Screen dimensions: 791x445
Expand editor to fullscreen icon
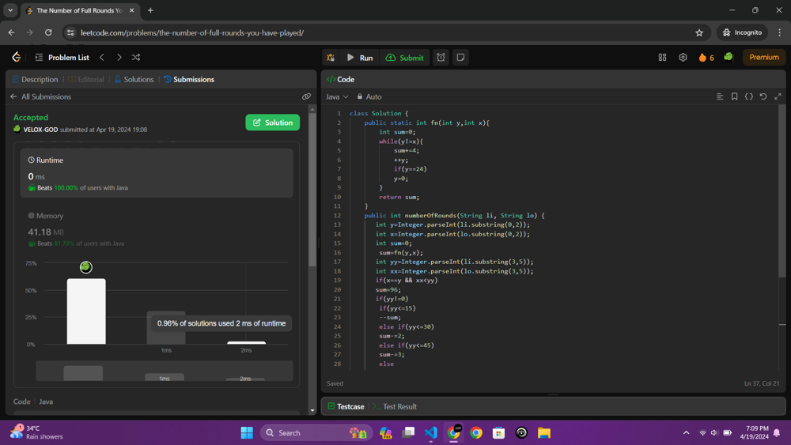778,96
